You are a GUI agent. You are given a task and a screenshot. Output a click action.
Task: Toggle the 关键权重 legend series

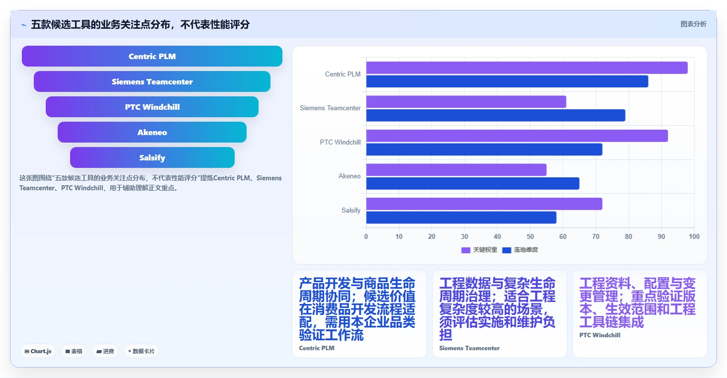479,250
